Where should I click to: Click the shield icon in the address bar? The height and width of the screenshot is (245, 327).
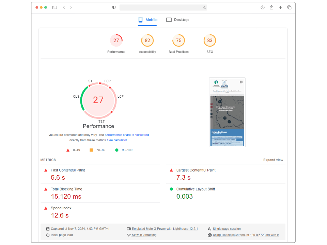[114, 7]
